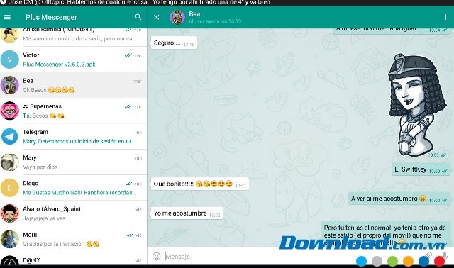Open Mary's conversation
Screen dimensions: 454x268
74,162
